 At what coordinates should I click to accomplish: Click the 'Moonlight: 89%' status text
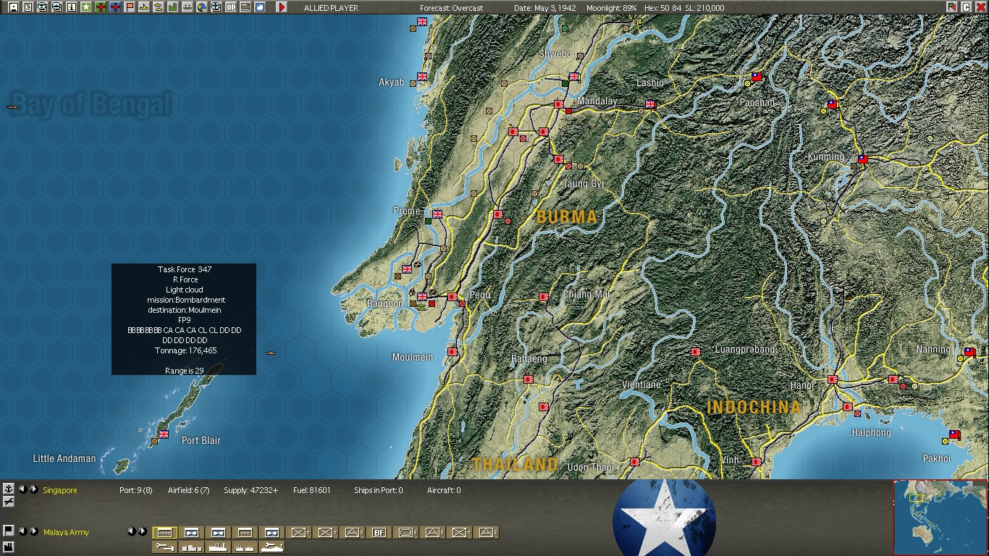pyautogui.click(x=611, y=8)
